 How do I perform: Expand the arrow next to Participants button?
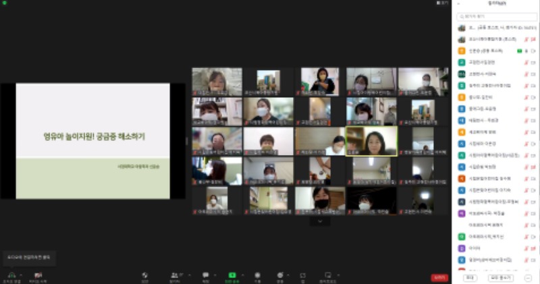tap(186, 275)
